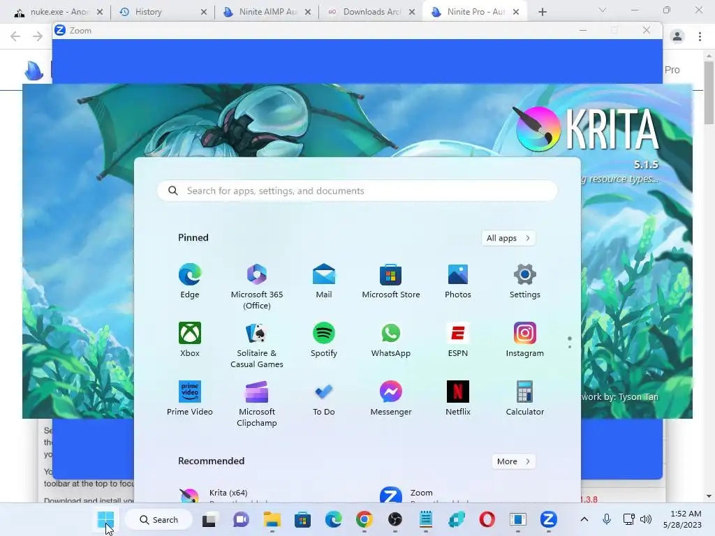The height and width of the screenshot is (536, 715).
Task: Open the Chat taskbar icon
Action: tap(241, 519)
